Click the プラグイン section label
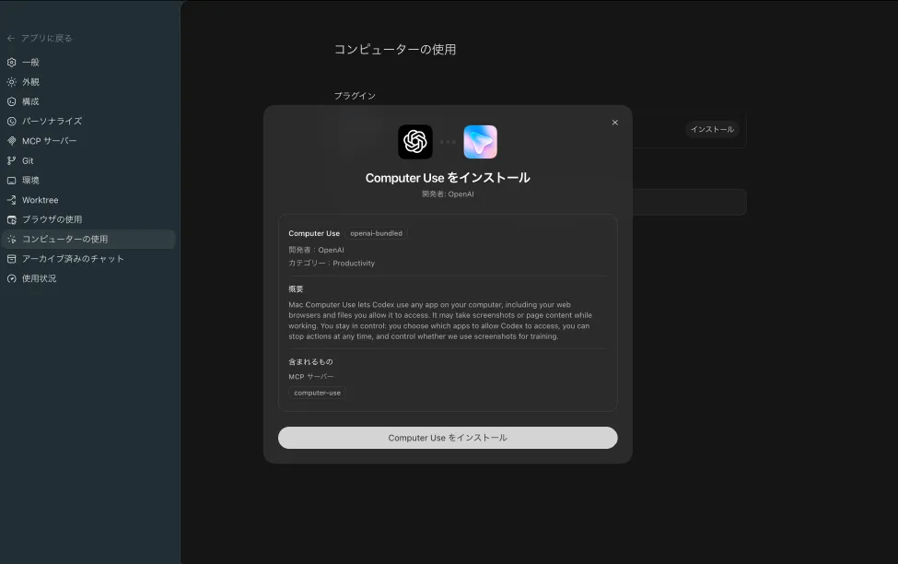This screenshot has height=564, width=898. coord(355,96)
